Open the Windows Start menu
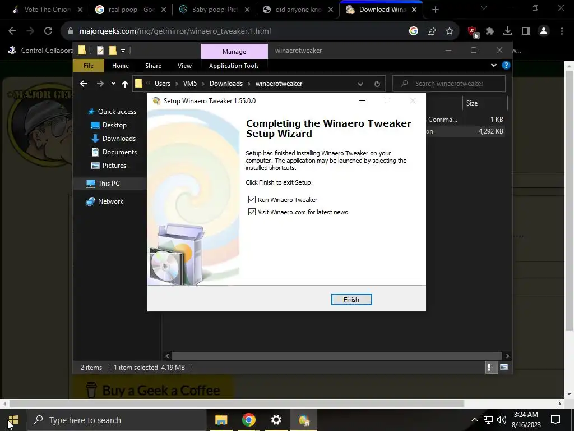This screenshot has width=574, height=431. pyautogui.click(x=13, y=420)
